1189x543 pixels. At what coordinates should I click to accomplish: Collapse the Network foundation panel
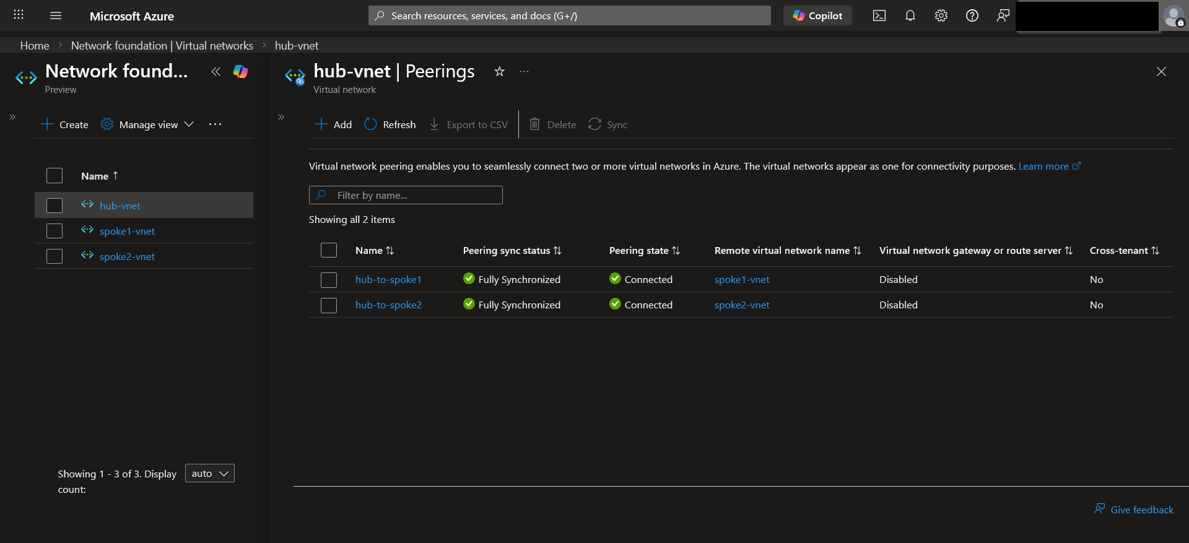point(216,72)
